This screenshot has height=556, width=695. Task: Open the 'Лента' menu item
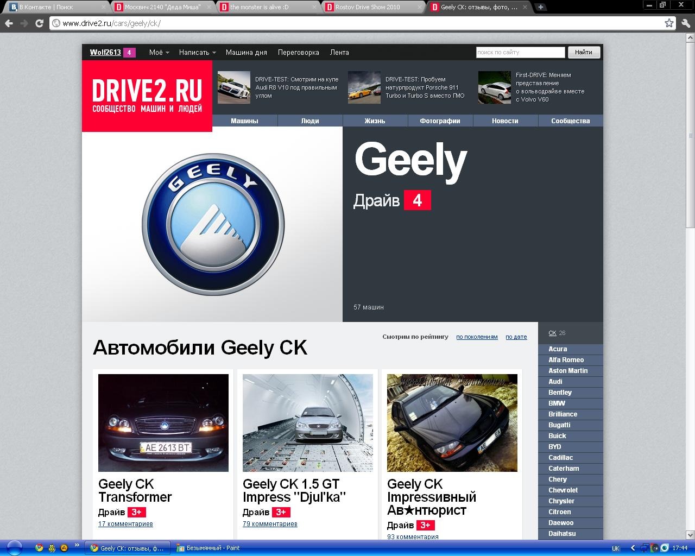coord(339,53)
